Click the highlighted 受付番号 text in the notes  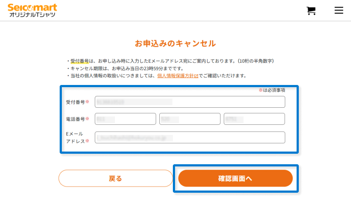click(x=80, y=61)
